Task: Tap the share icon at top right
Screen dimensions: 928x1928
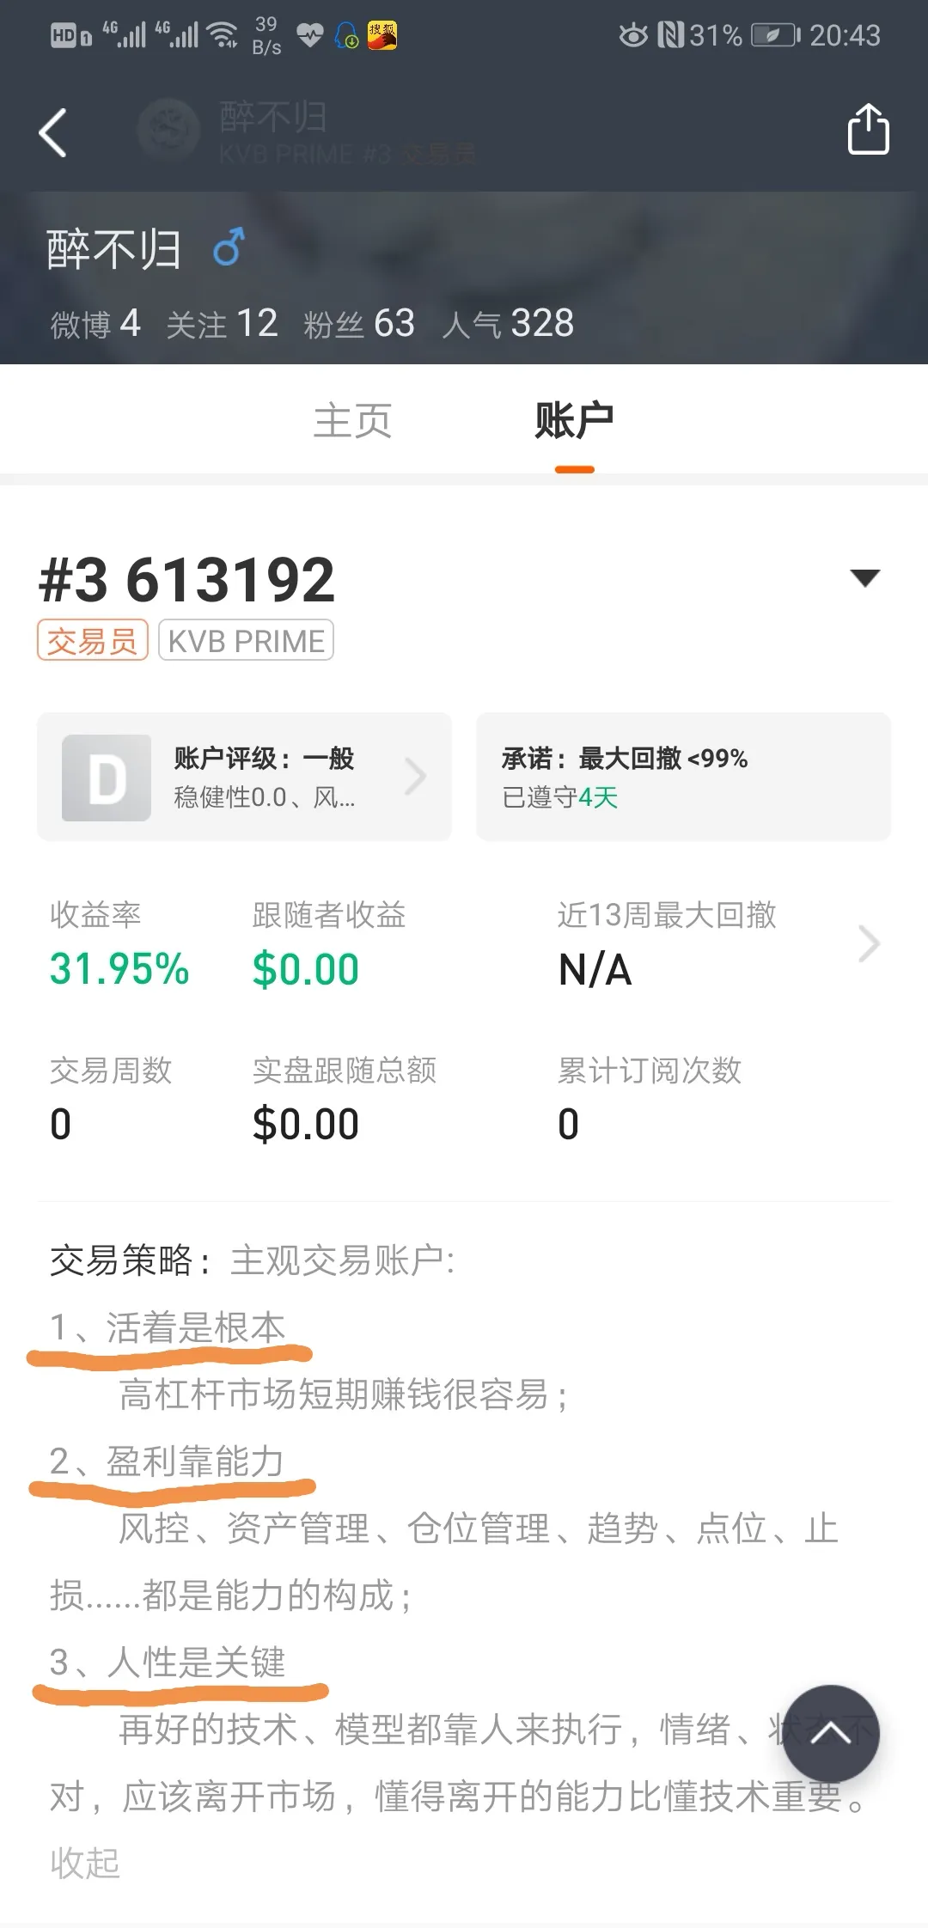Action: 868,129
